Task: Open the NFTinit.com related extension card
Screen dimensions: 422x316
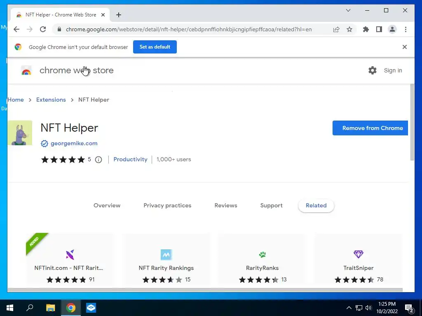Action: pyautogui.click(x=70, y=259)
